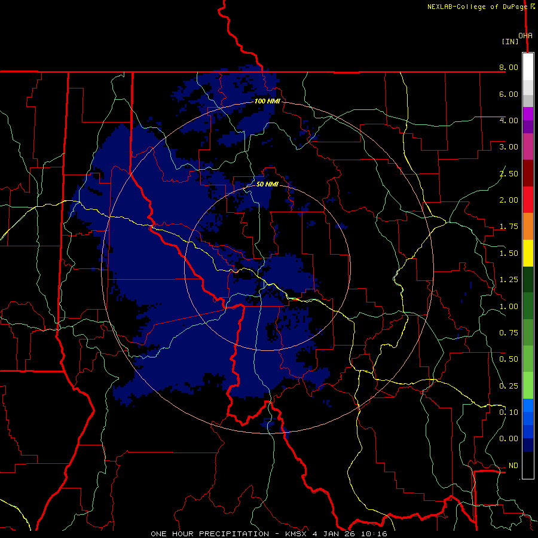538x538 pixels.
Task: Click the 0.00 legend value
Action: pyautogui.click(x=509, y=439)
